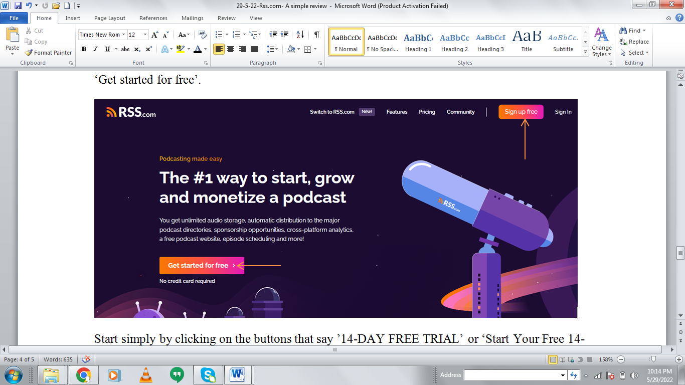
Task: Clear formatting from selected text
Action: (203, 35)
